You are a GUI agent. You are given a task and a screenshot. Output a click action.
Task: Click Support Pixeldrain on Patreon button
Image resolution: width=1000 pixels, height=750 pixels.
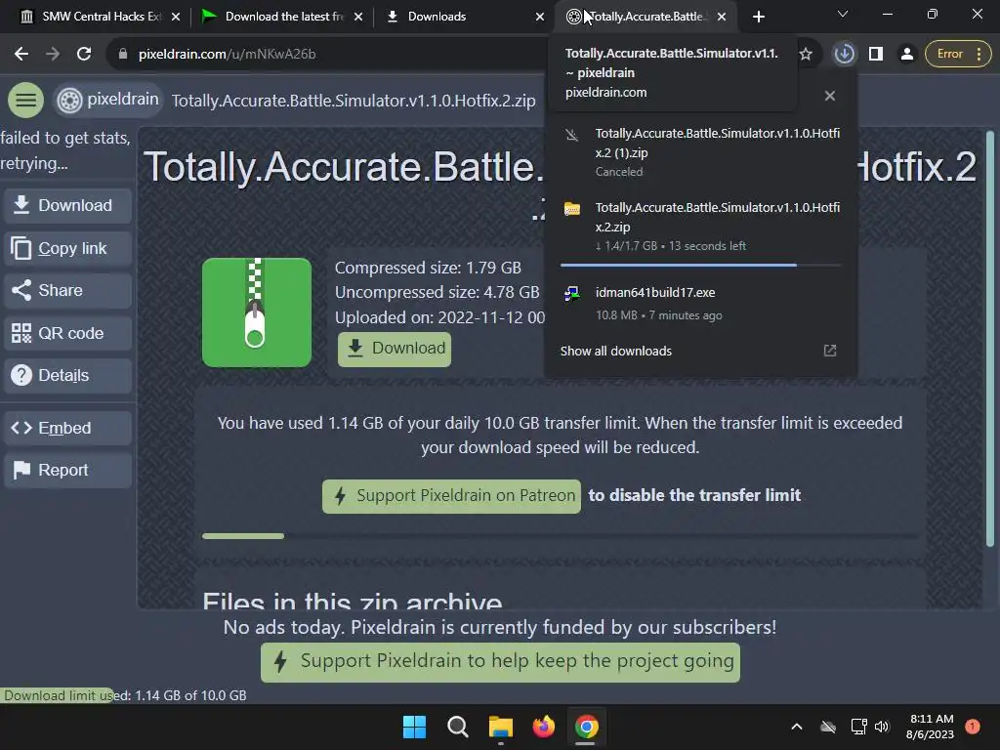point(451,495)
